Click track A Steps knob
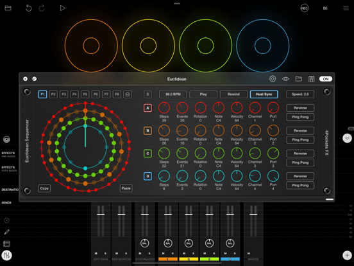This screenshot has height=266, width=354. (x=164, y=108)
